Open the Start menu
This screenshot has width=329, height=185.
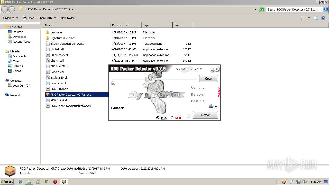[7, 182]
